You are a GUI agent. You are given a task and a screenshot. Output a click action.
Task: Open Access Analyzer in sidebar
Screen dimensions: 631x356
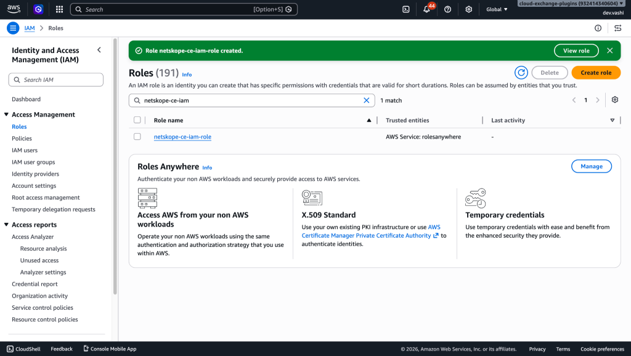coord(33,237)
